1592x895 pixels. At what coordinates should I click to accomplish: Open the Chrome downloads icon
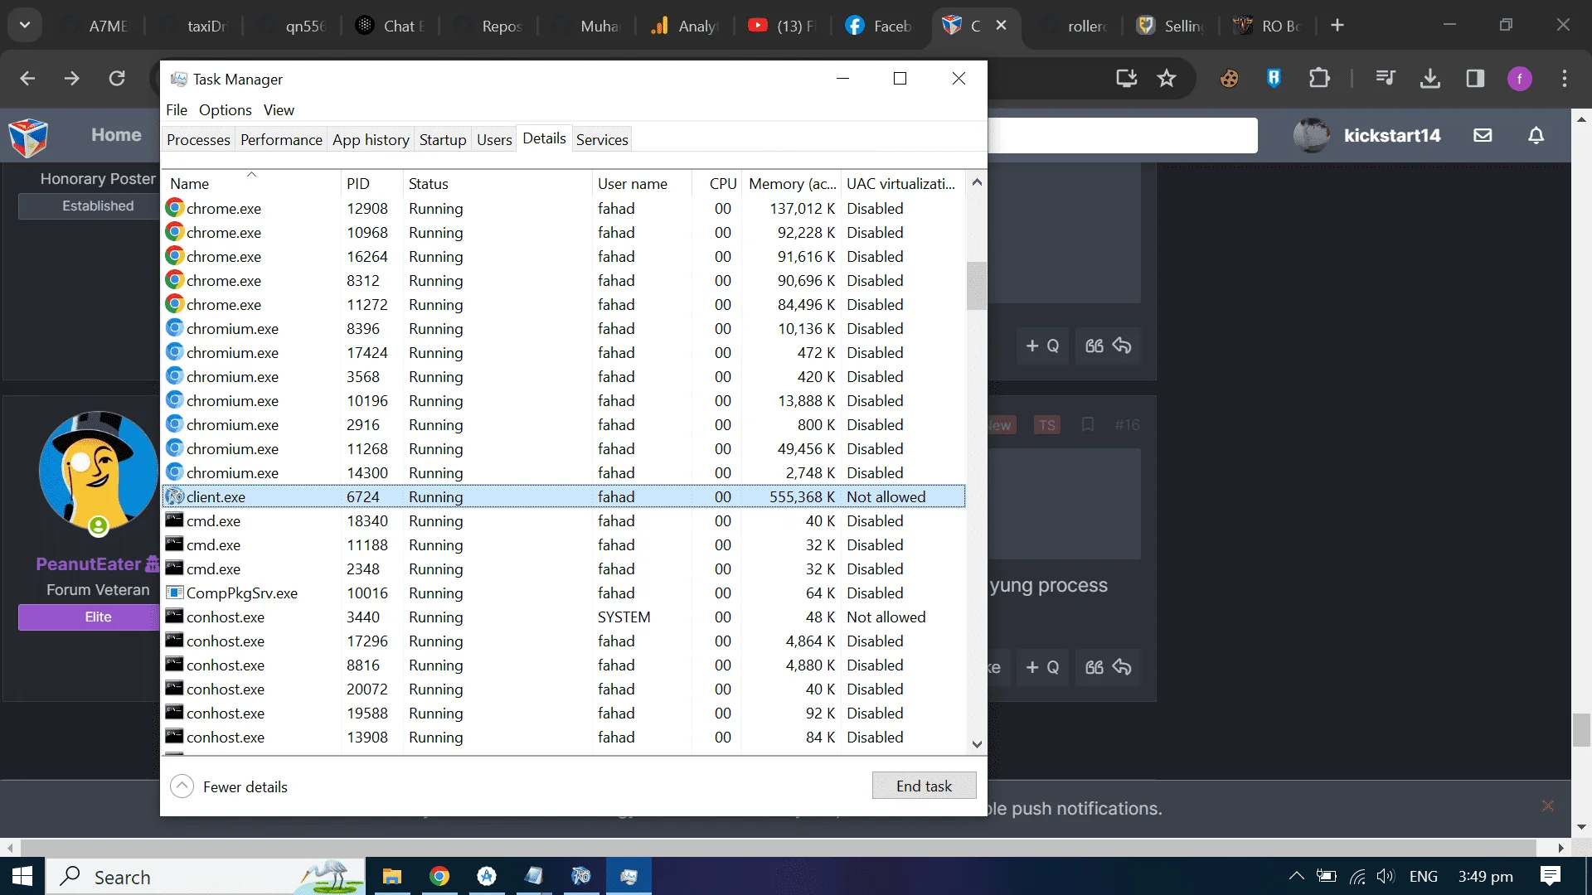(x=1430, y=79)
